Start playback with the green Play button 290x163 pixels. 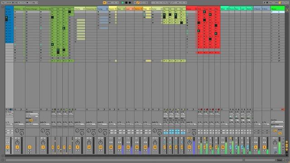point(123,3)
